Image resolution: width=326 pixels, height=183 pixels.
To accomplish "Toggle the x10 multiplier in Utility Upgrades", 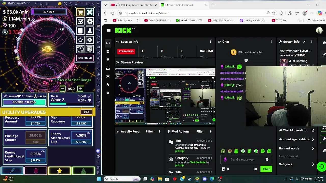I will tap(86, 112).
